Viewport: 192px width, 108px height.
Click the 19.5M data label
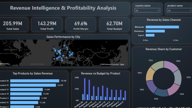63,81
